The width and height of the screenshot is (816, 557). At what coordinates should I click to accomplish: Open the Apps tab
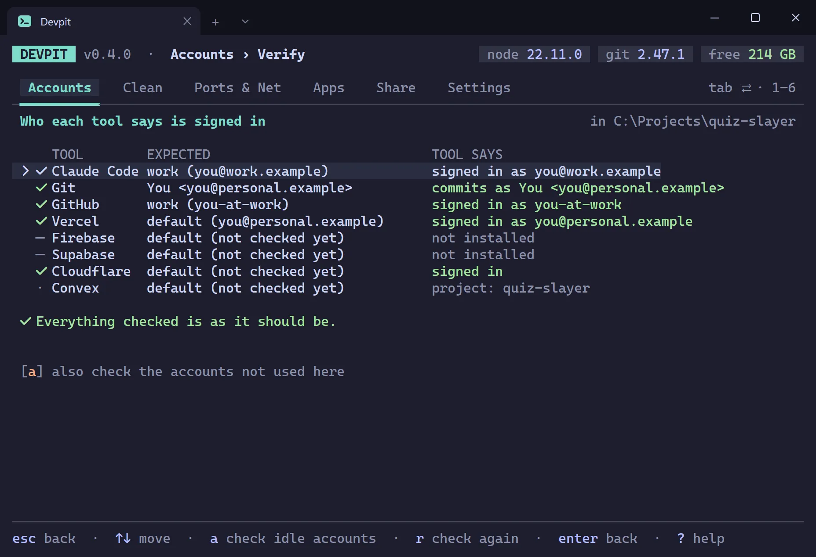click(x=328, y=87)
